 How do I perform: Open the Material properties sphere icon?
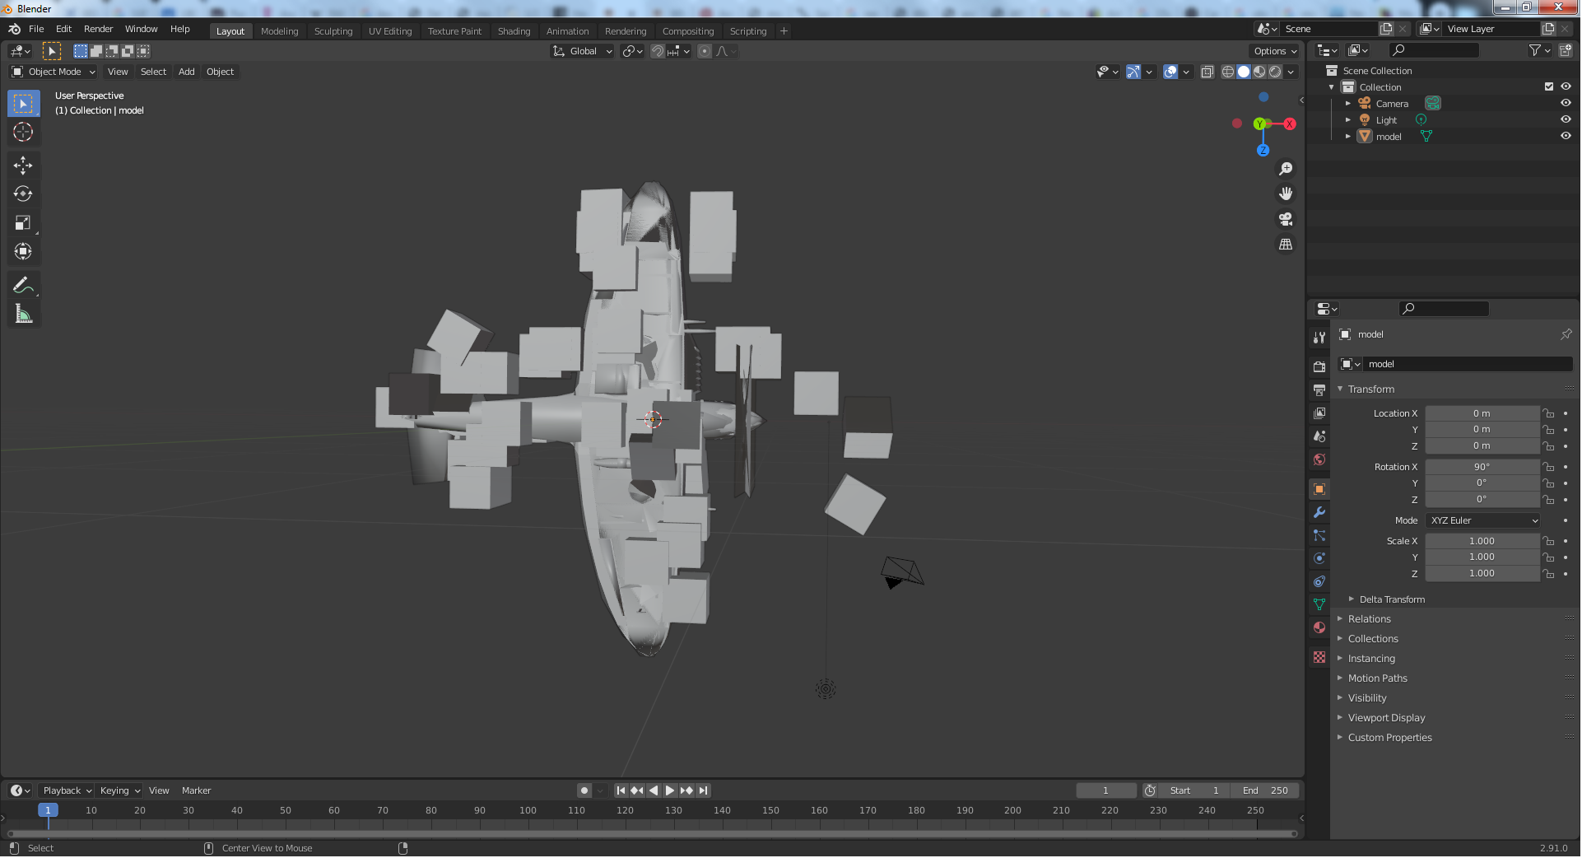pos(1320,627)
